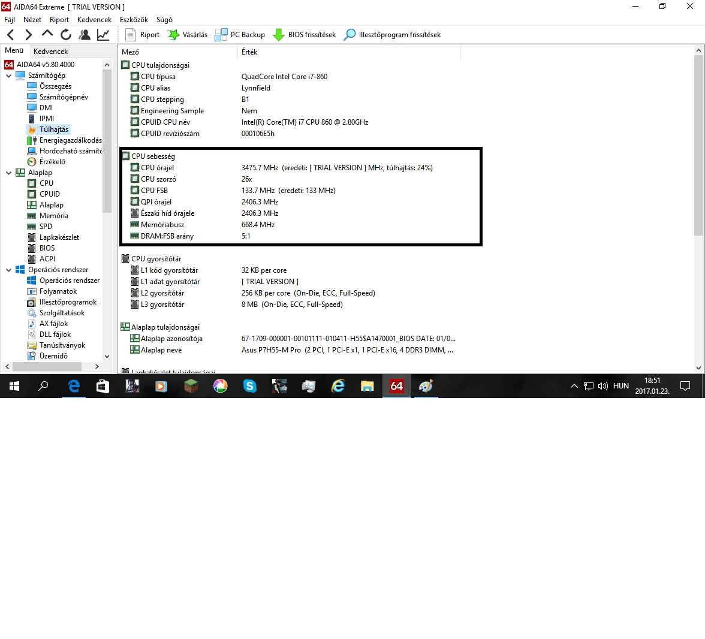Refresh the current page

(66, 35)
